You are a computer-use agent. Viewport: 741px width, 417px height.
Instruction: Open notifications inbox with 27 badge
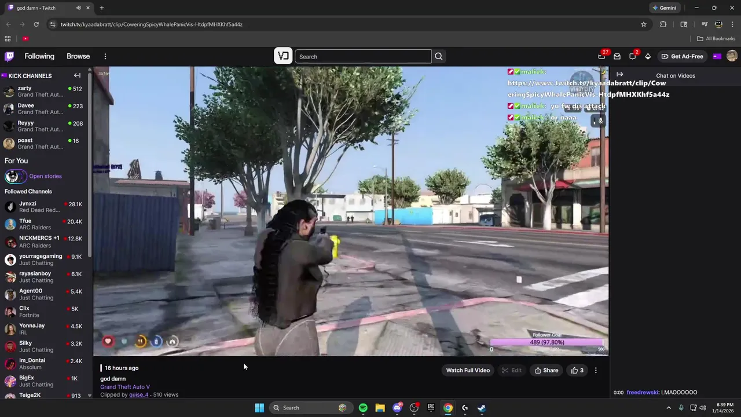(x=601, y=56)
